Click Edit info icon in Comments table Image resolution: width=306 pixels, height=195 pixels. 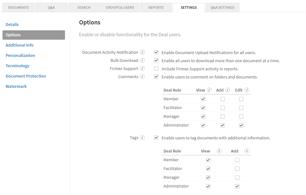pyautogui.click(x=247, y=90)
